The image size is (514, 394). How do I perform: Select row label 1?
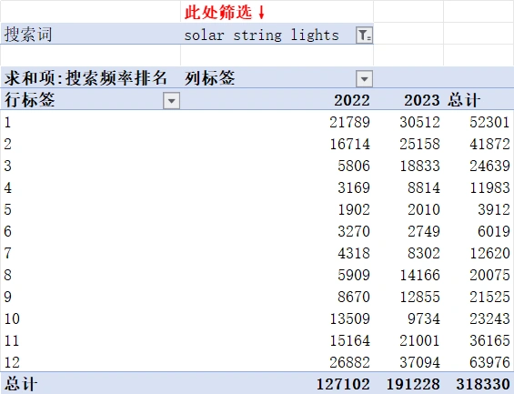tap(7, 122)
